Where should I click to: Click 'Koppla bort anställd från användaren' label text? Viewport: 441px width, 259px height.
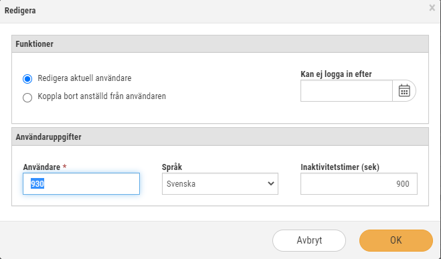(102, 96)
